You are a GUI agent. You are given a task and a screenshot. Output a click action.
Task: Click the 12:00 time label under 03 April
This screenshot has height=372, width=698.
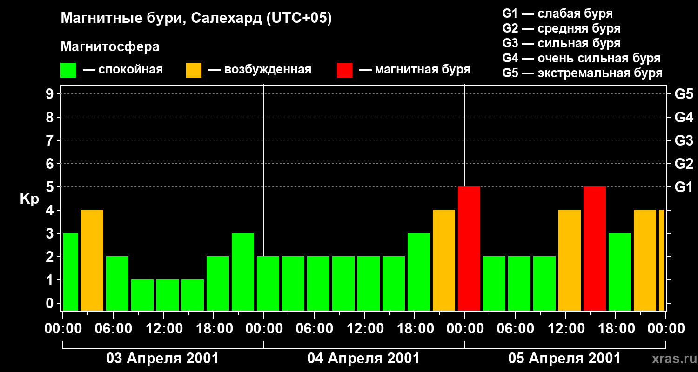[x=164, y=328]
